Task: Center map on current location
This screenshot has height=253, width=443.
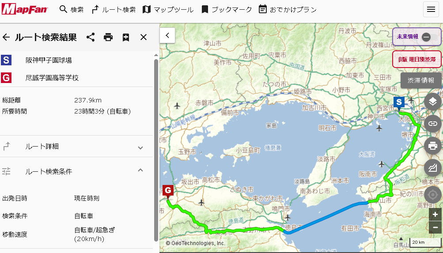Action: (x=432, y=195)
